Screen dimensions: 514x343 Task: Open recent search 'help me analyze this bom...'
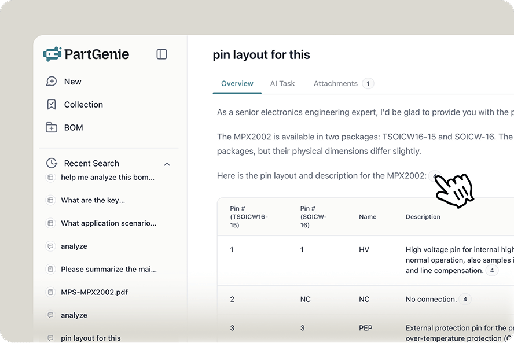[108, 177]
